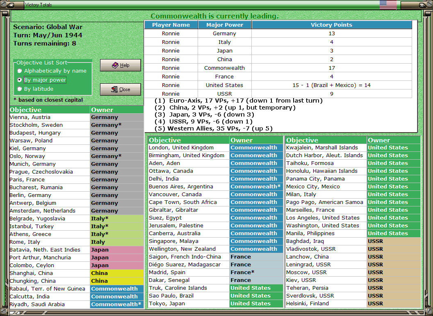Select Rabaul, Terr. of New Guinea objective

pyautogui.click(x=50, y=289)
